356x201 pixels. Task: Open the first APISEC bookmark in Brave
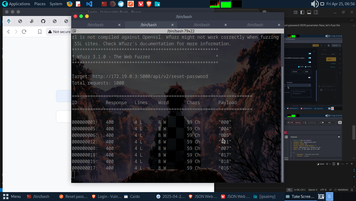(x=9, y=21)
